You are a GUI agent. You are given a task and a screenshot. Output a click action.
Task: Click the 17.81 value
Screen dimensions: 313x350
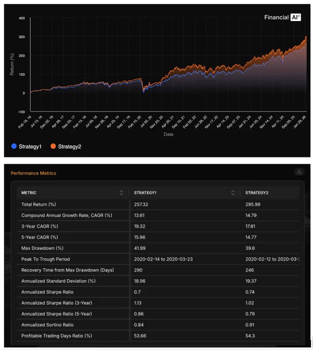(x=250, y=226)
